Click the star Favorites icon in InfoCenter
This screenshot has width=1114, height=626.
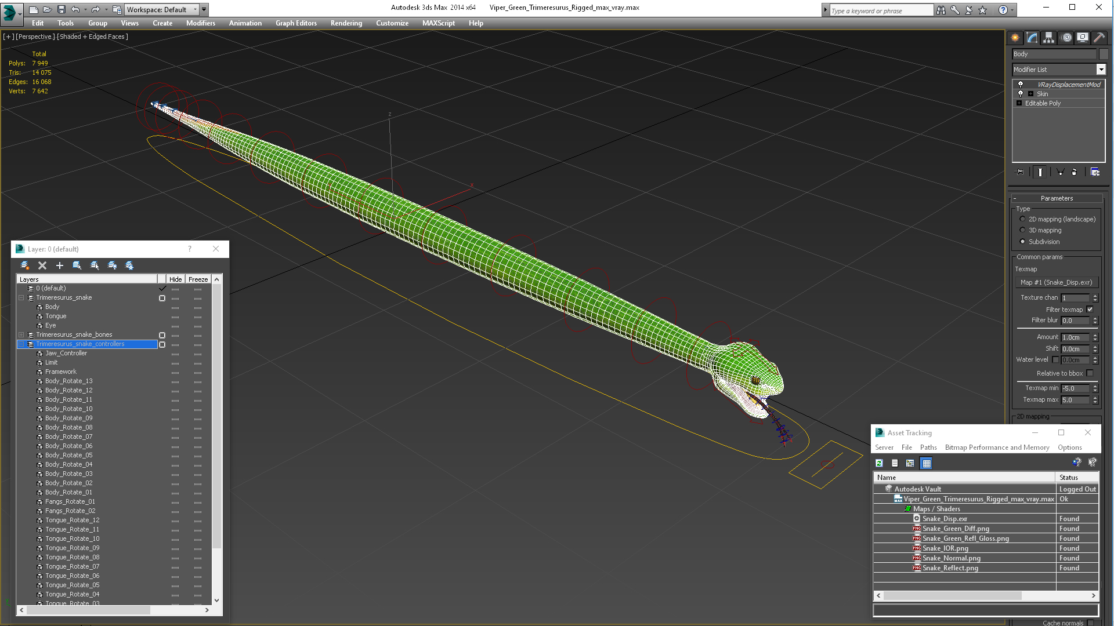click(x=982, y=10)
